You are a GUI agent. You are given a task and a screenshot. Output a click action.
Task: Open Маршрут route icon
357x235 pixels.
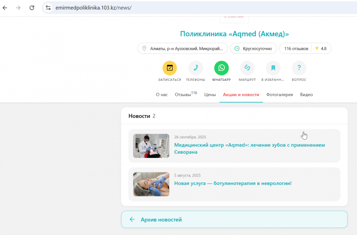click(x=247, y=68)
